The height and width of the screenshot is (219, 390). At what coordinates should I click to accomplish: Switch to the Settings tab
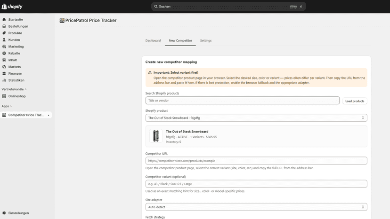(206, 40)
